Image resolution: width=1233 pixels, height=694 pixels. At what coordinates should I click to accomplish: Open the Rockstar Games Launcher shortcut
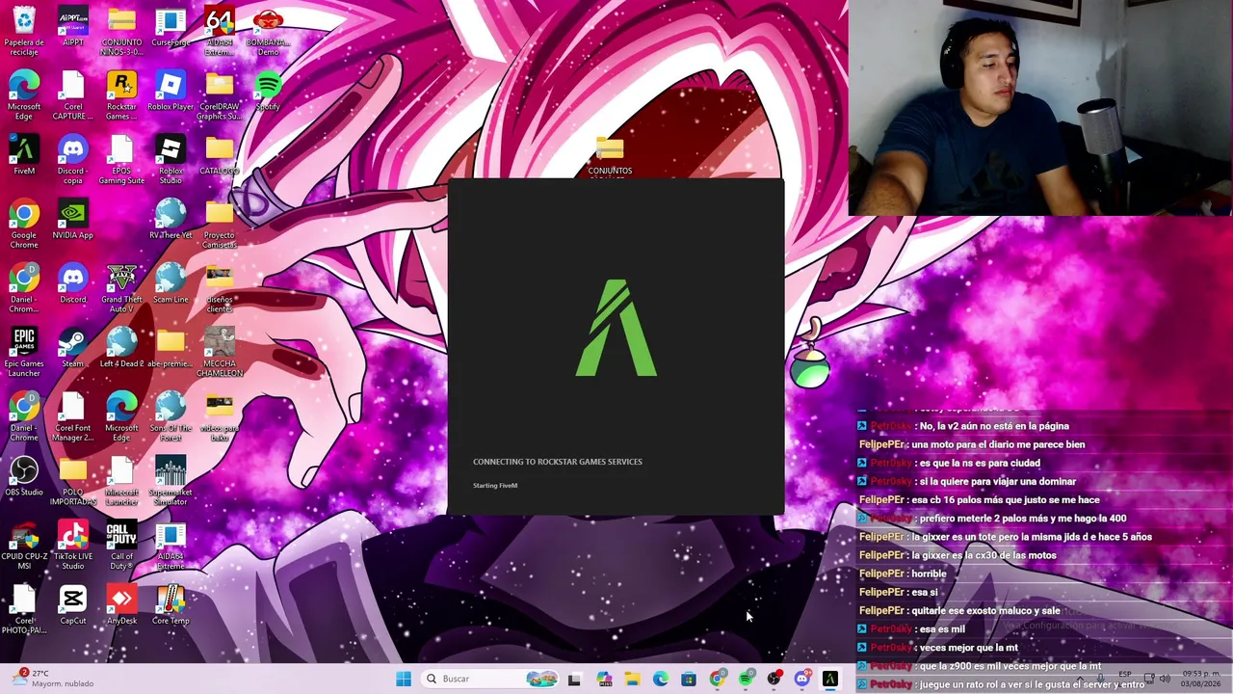[x=121, y=96]
